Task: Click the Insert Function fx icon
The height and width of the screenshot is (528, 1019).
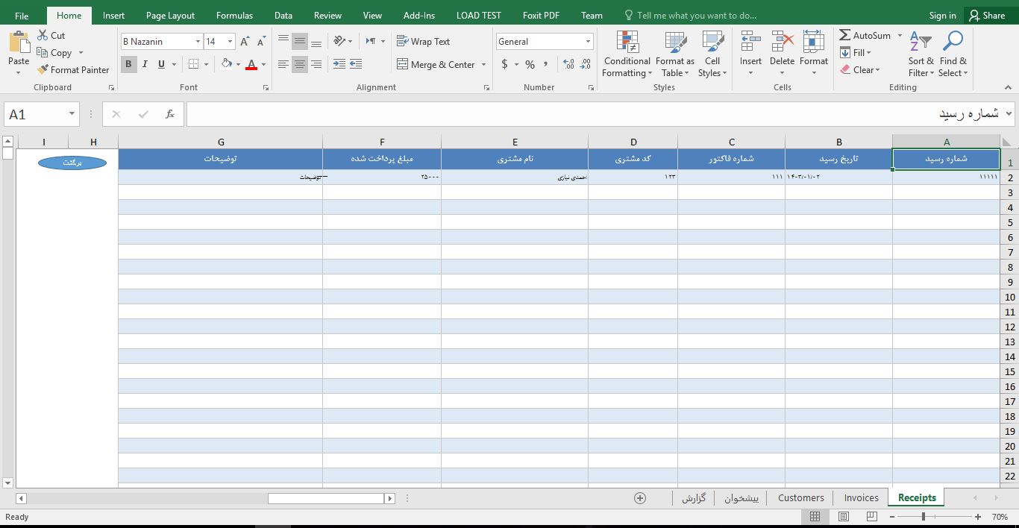Action: pyautogui.click(x=170, y=114)
